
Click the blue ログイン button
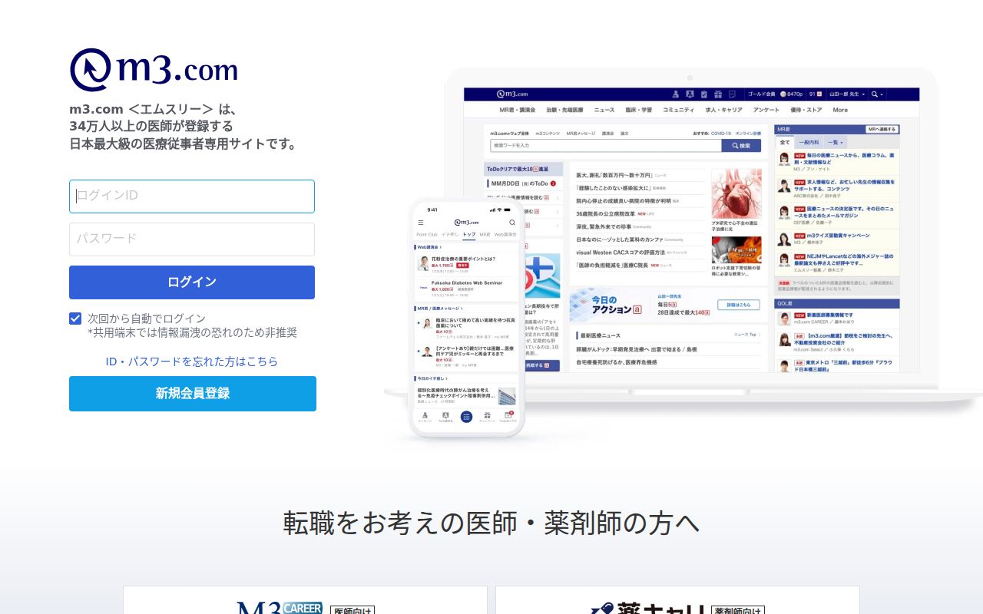click(x=192, y=282)
